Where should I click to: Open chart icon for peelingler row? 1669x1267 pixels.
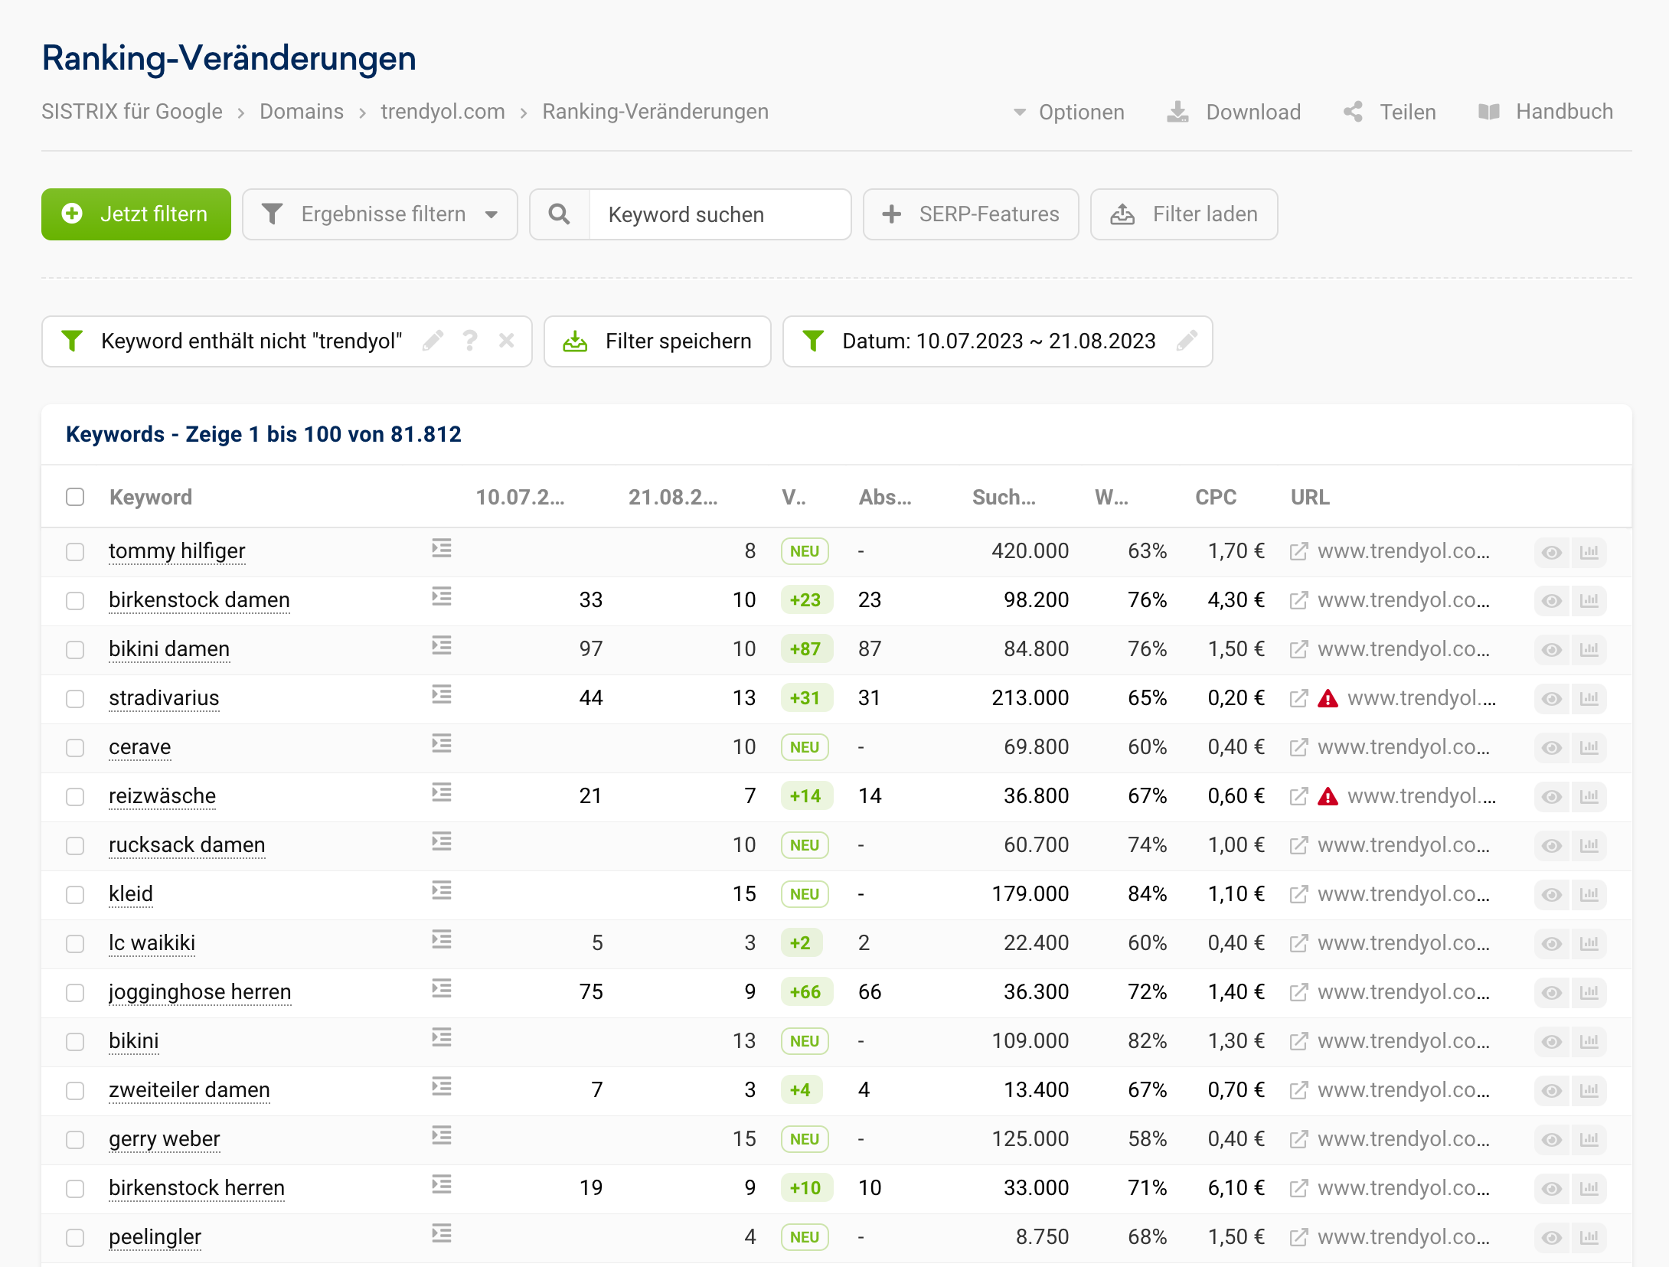[1589, 1239]
